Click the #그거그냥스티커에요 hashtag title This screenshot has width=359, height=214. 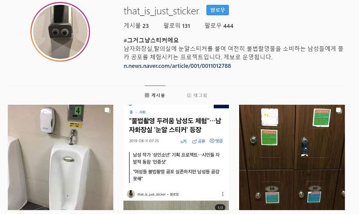click(x=151, y=40)
